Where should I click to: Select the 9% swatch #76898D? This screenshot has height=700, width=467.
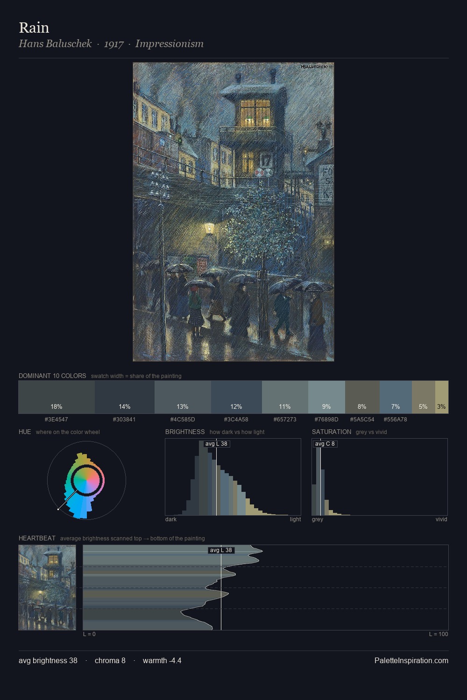tap(326, 397)
